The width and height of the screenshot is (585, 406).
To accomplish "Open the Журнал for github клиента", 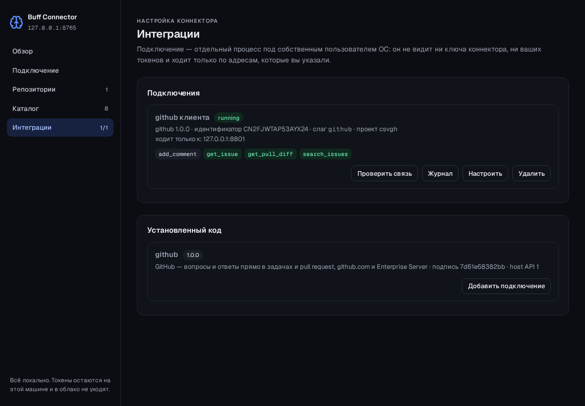I will (x=440, y=174).
